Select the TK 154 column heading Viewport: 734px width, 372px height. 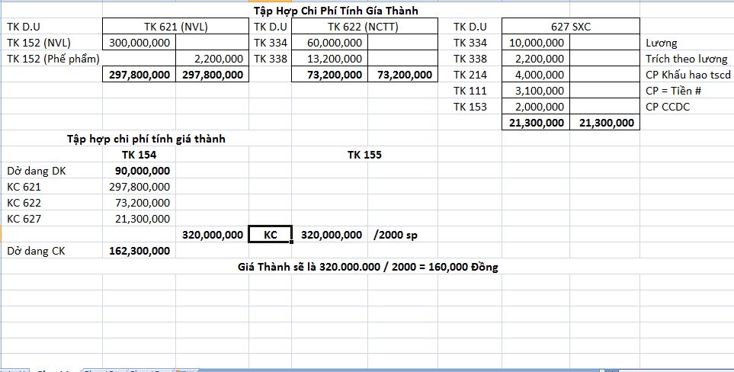pos(139,155)
